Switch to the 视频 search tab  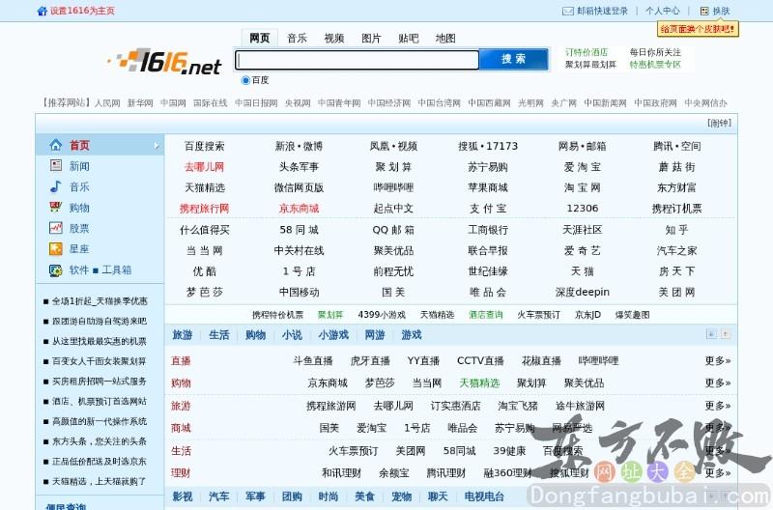333,38
